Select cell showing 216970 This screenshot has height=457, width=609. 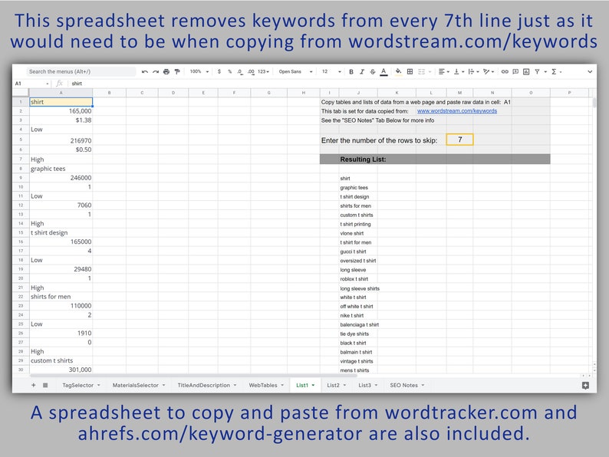tap(61, 140)
